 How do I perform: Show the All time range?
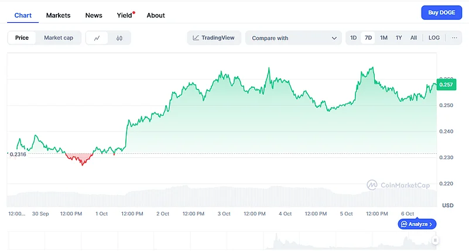pos(413,38)
